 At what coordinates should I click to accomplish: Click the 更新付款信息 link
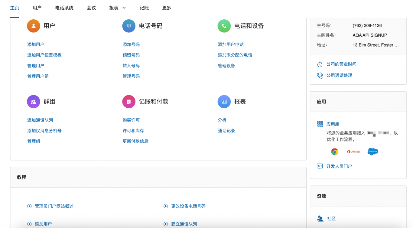(x=135, y=141)
